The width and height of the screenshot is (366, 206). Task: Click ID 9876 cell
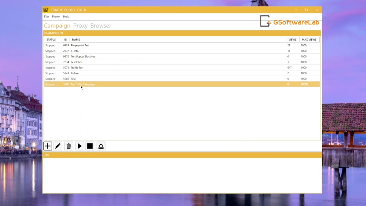[x=66, y=57]
